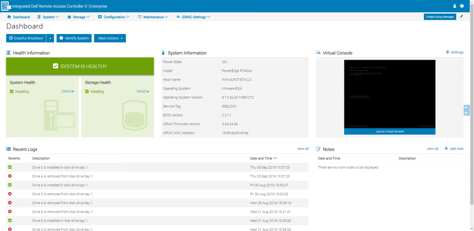This screenshot has height=231, width=474.
Task: Click the Recent Logs list icon
Action: [8, 149]
